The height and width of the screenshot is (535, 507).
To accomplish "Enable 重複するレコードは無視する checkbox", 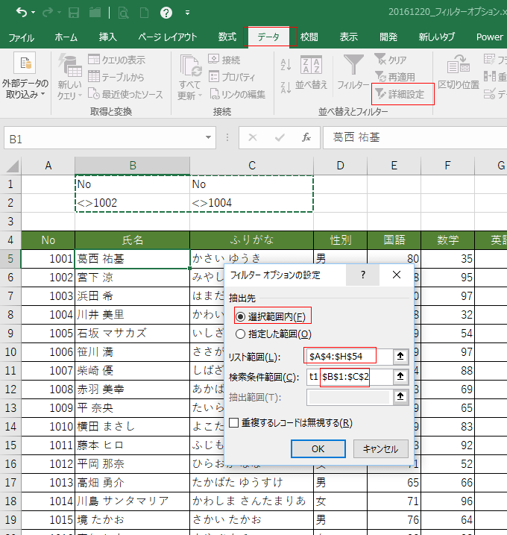I will (234, 422).
